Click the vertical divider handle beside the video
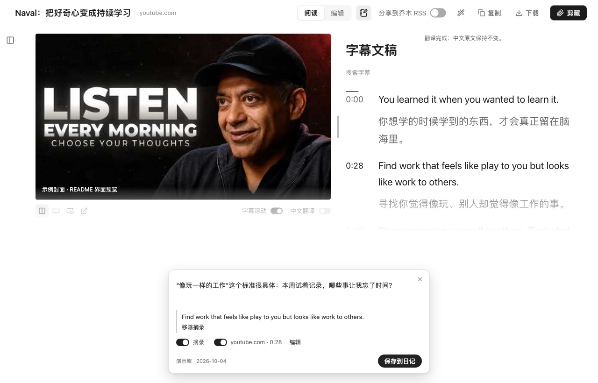 [338, 127]
